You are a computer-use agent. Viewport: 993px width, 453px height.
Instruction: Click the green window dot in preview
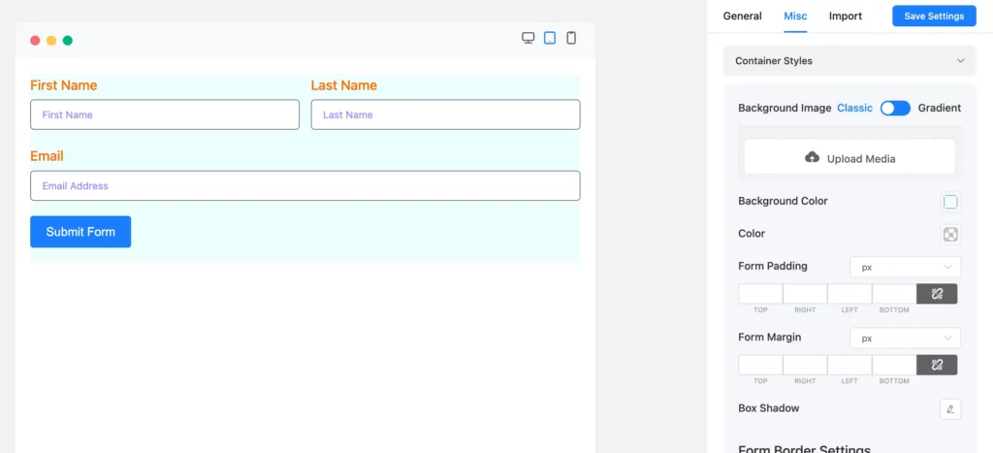(x=68, y=41)
